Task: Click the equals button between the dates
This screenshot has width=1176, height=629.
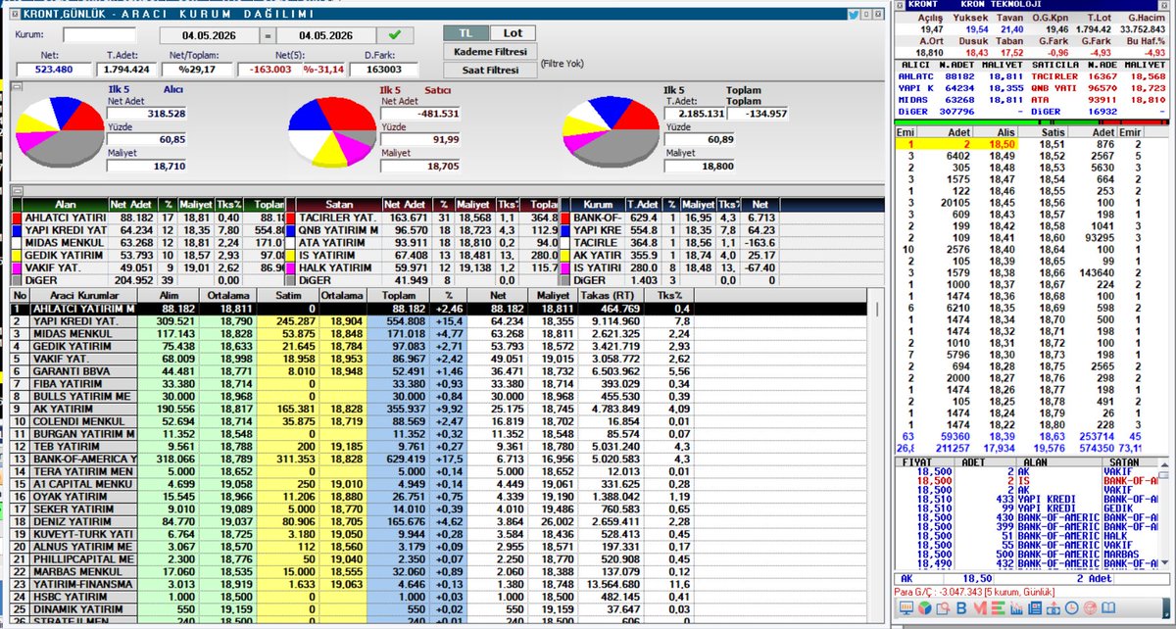Action: pyautogui.click(x=266, y=36)
